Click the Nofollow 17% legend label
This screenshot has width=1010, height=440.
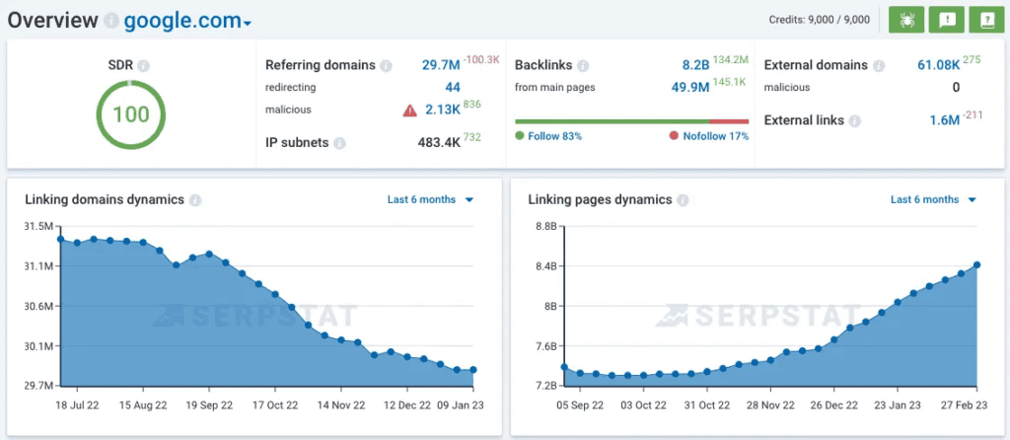coord(709,136)
